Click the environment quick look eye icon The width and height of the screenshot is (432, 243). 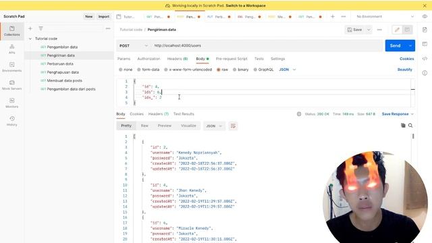(425, 16)
